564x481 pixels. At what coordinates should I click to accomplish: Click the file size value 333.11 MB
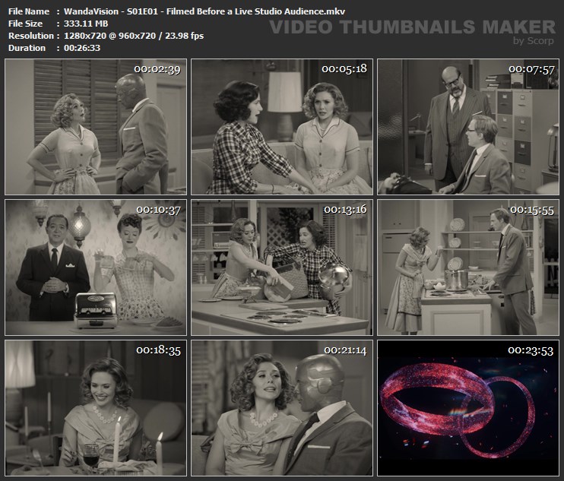pos(86,24)
